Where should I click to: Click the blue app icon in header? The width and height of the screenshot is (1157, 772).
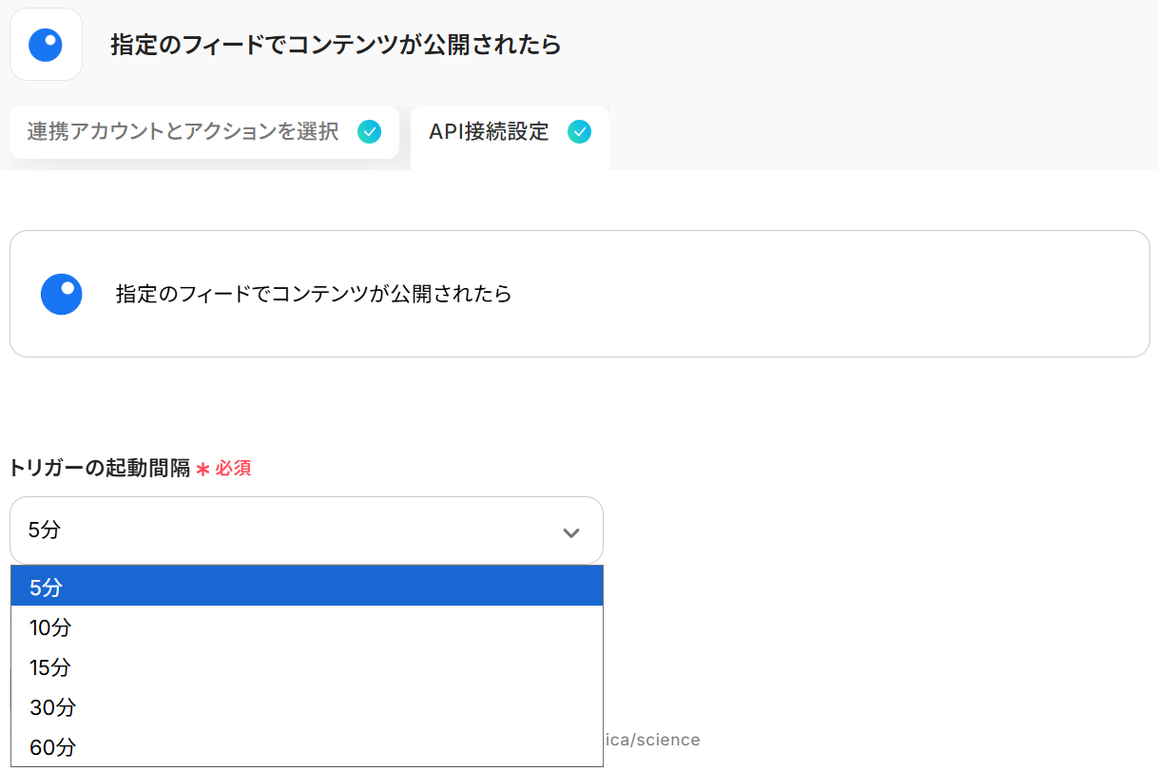coord(46,45)
